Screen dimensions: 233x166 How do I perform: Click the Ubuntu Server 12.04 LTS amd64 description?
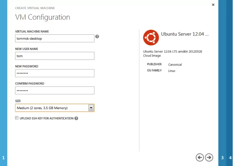(x=172, y=53)
